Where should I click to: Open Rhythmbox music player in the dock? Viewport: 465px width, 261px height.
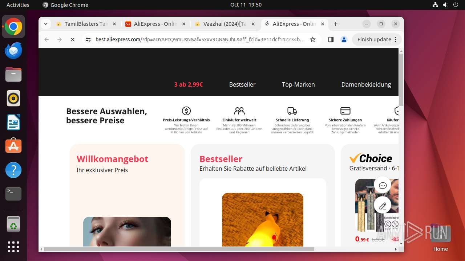[13, 98]
